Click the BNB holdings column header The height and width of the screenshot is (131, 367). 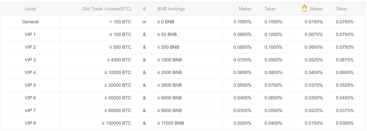coord(171,9)
